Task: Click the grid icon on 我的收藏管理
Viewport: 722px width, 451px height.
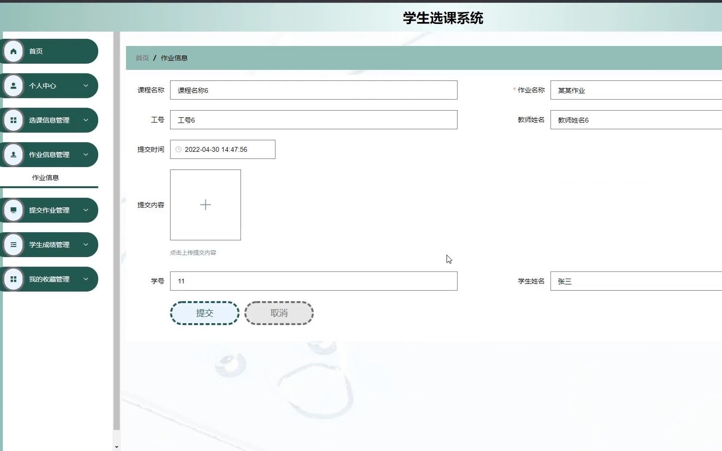Action: point(13,279)
